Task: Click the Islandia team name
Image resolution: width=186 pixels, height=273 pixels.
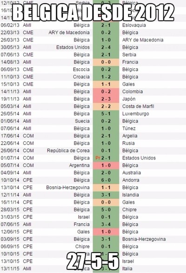Action: point(131,195)
